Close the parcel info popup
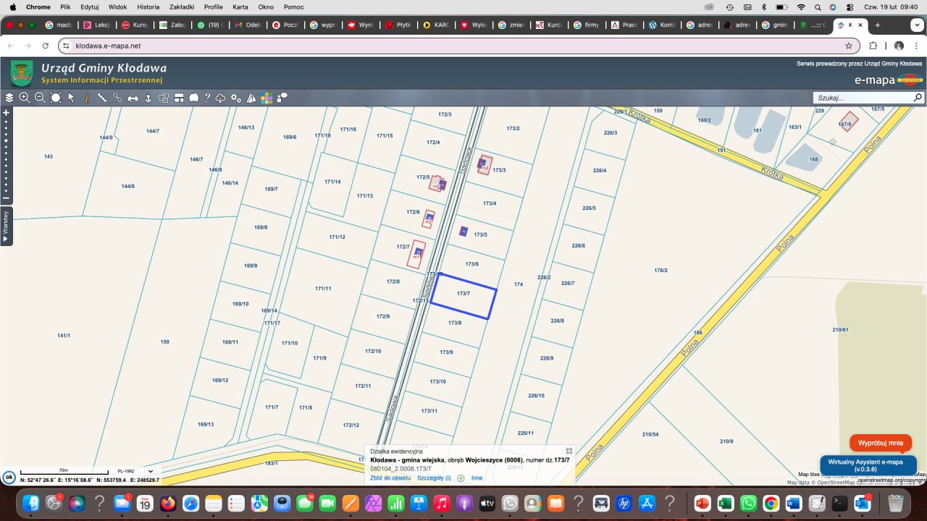Image resolution: width=927 pixels, height=521 pixels. [569, 451]
